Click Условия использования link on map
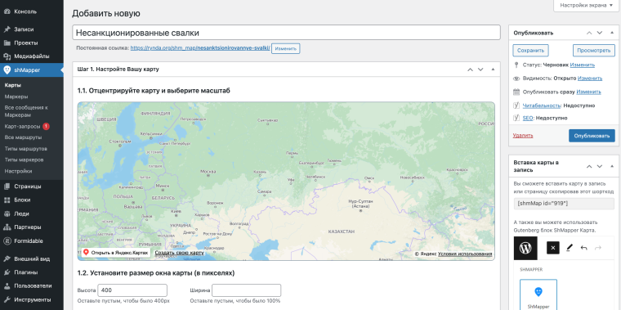621x310 pixels. click(465, 254)
